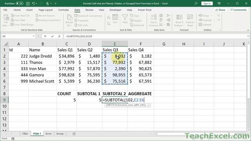Collapse the ribbon with the chevron
The height and width of the screenshot is (141, 251).
[x=248, y=30]
